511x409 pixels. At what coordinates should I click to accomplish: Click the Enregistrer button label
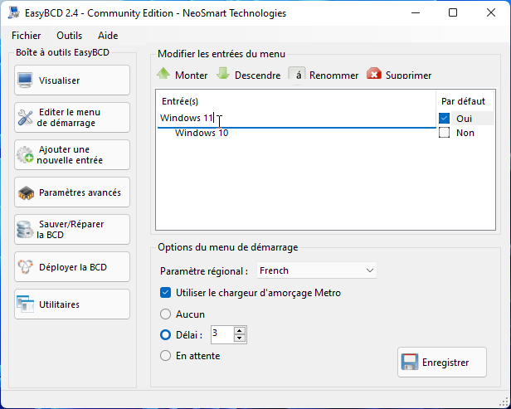point(445,363)
